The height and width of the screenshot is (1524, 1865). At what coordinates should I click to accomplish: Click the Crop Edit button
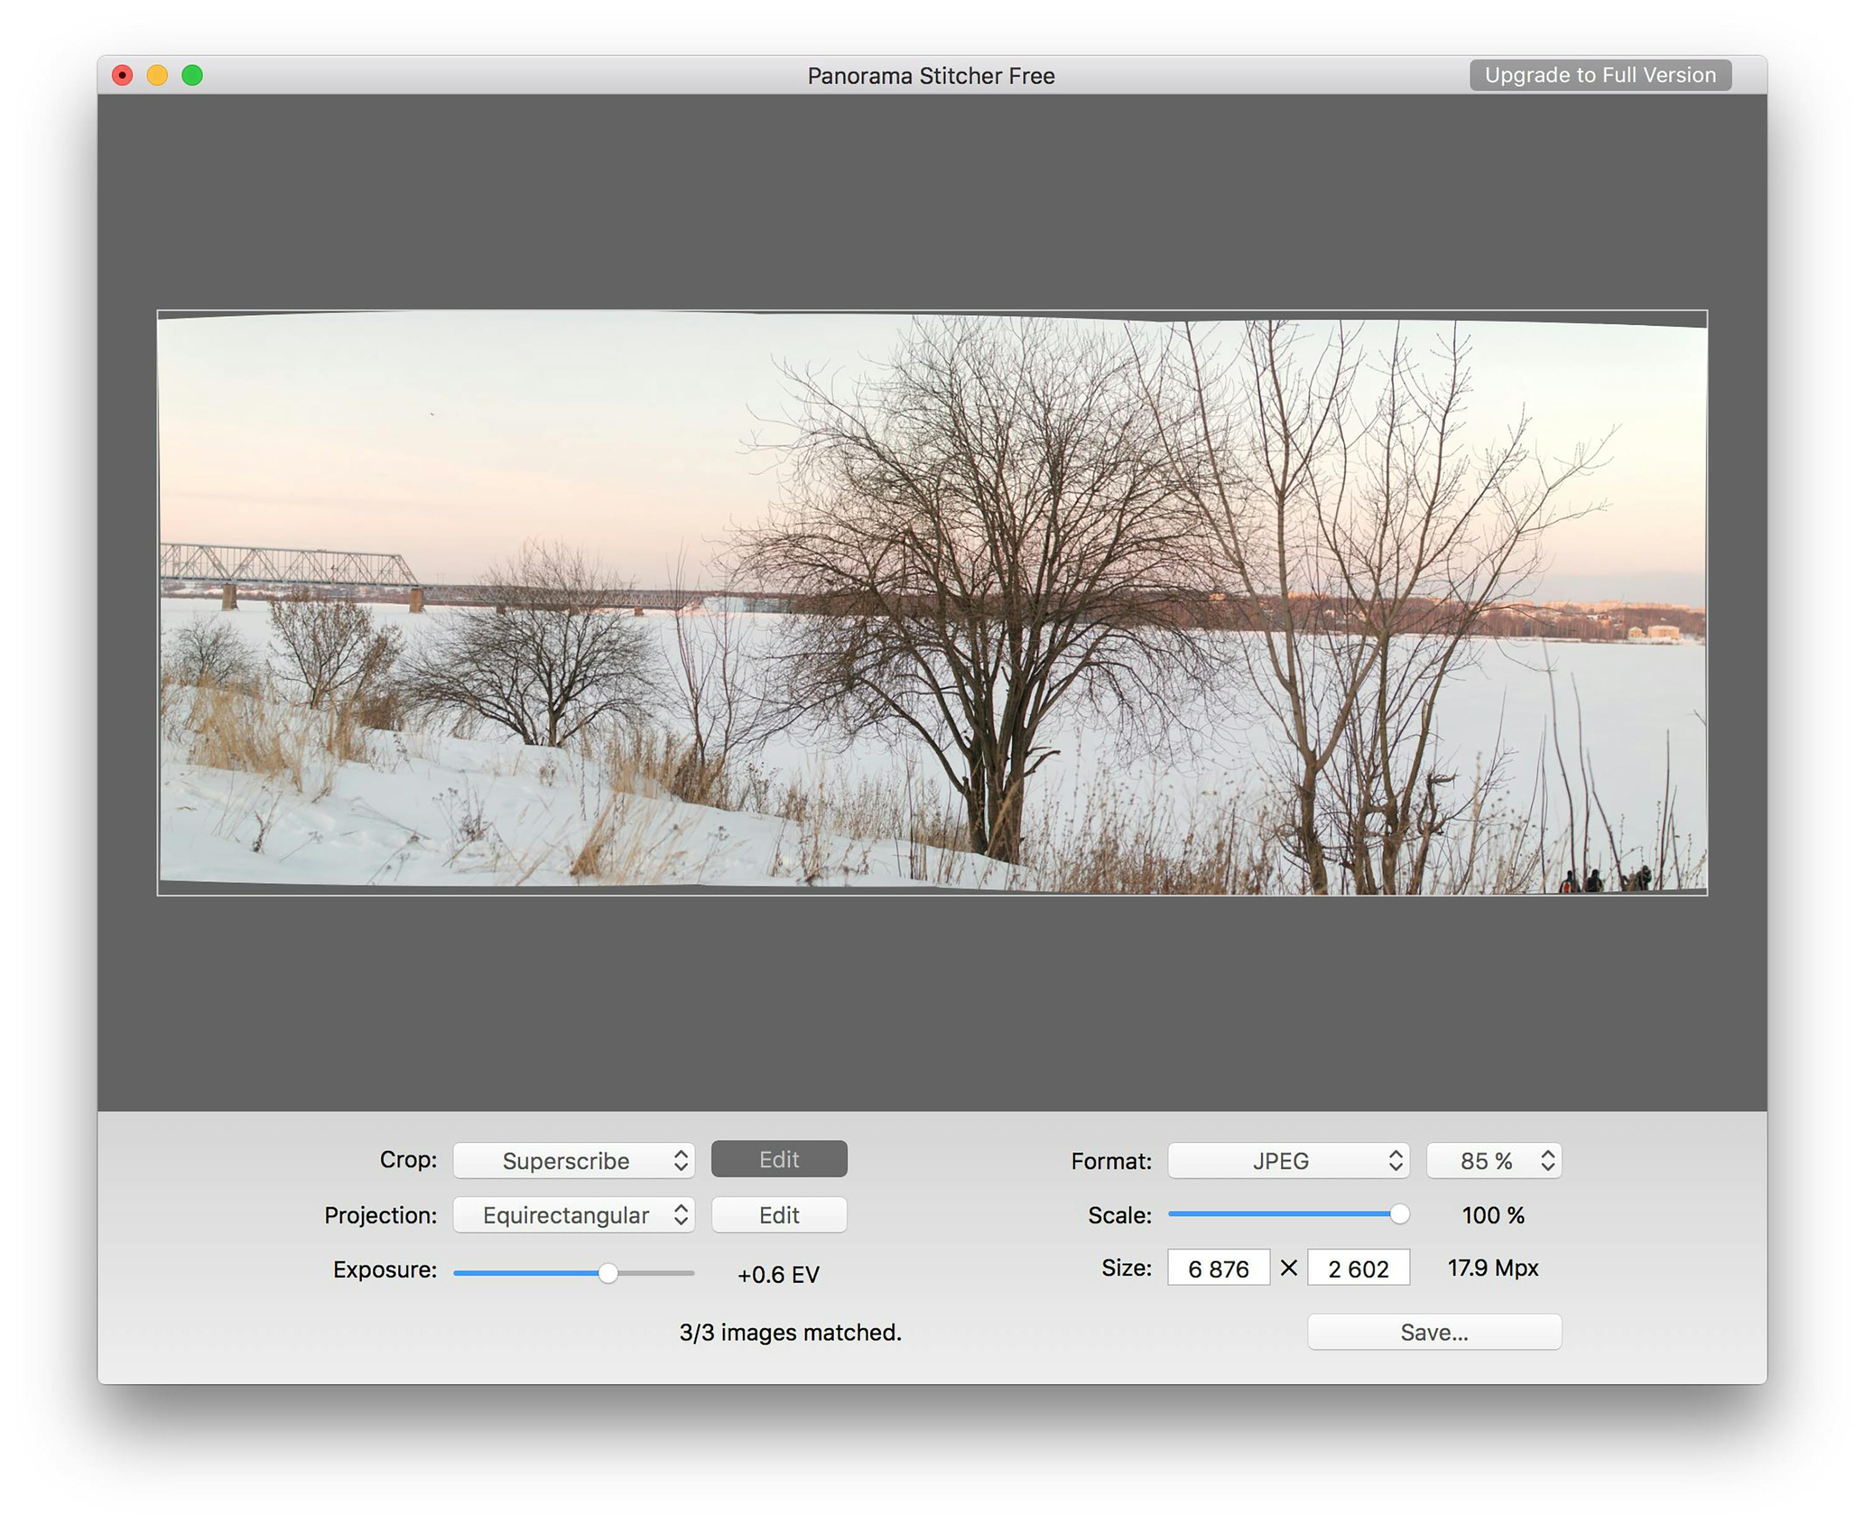(x=779, y=1160)
